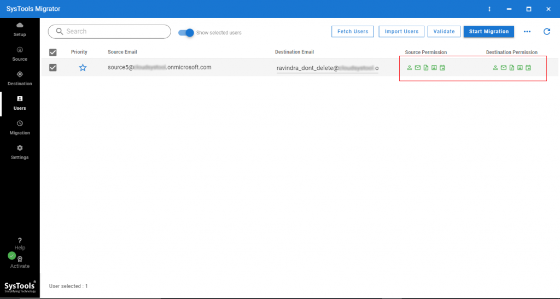
Task: Click Source Permission document icon
Action: 425,67
